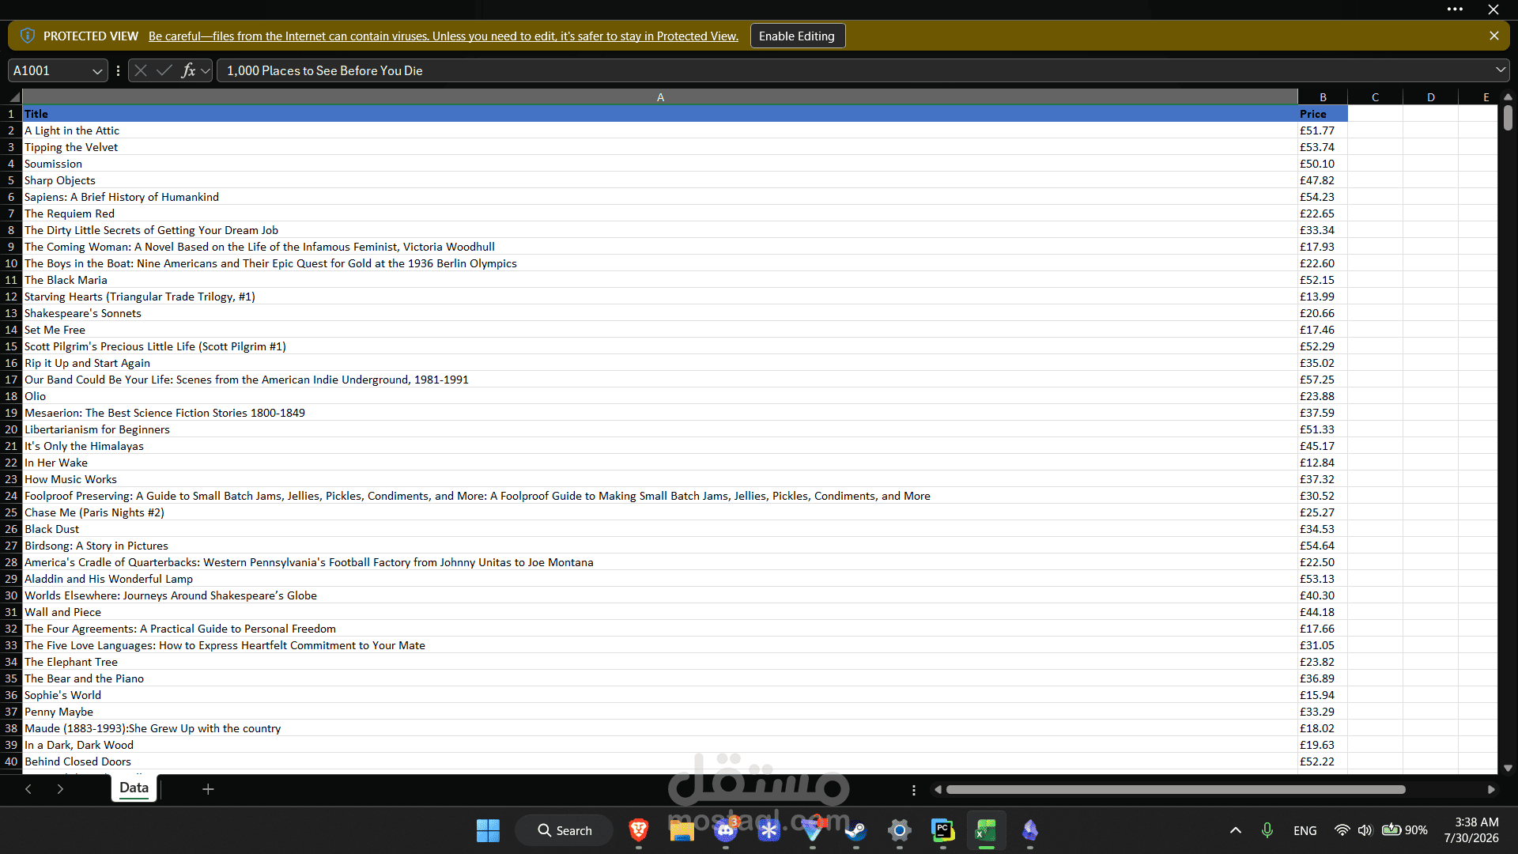Open the dropdown arrow next to fx
The width and height of the screenshot is (1518, 854).
pyautogui.click(x=206, y=71)
